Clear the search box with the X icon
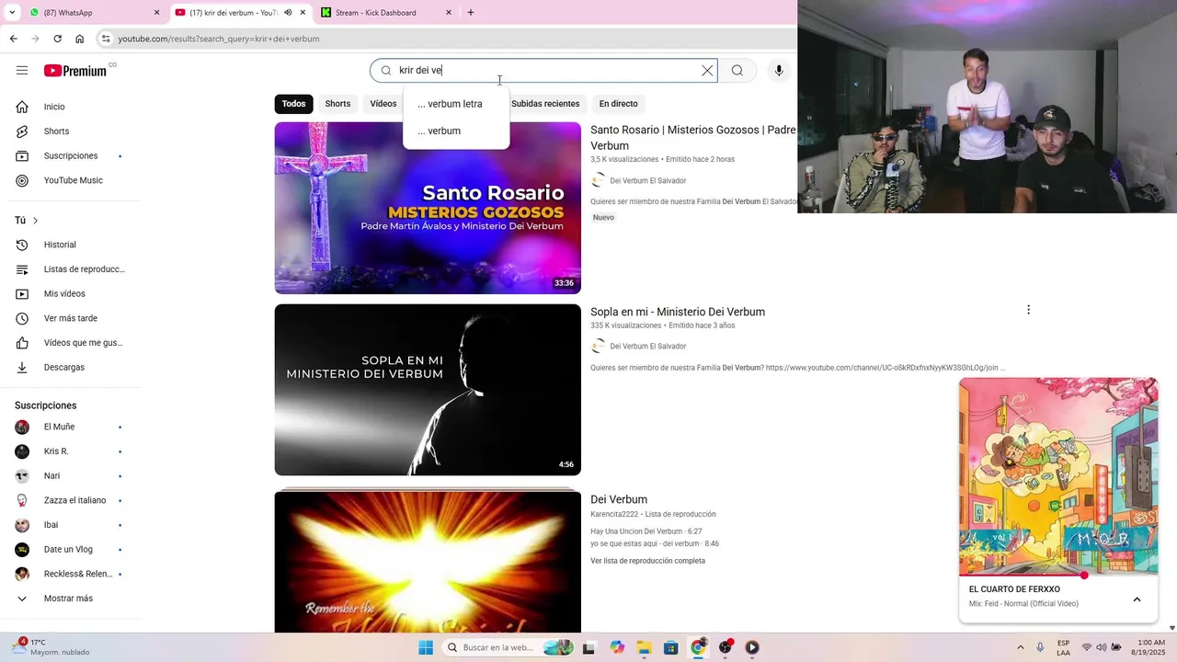The width and height of the screenshot is (1177, 662). coord(707,71)
